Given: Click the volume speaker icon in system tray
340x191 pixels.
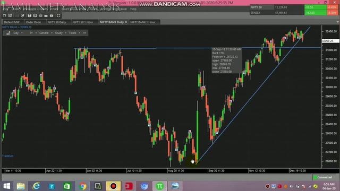Looking at the screenshot, I should click(x=292, y=186).
